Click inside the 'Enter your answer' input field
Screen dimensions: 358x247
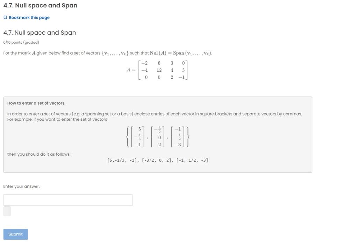pos(67,200)
